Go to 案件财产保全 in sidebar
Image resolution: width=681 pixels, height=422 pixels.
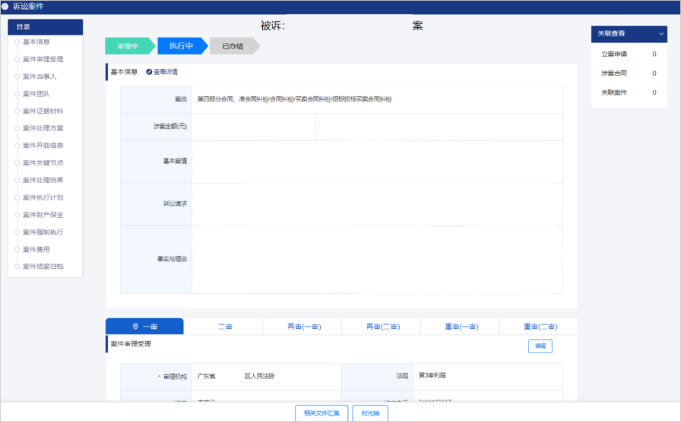coord(43,214)
